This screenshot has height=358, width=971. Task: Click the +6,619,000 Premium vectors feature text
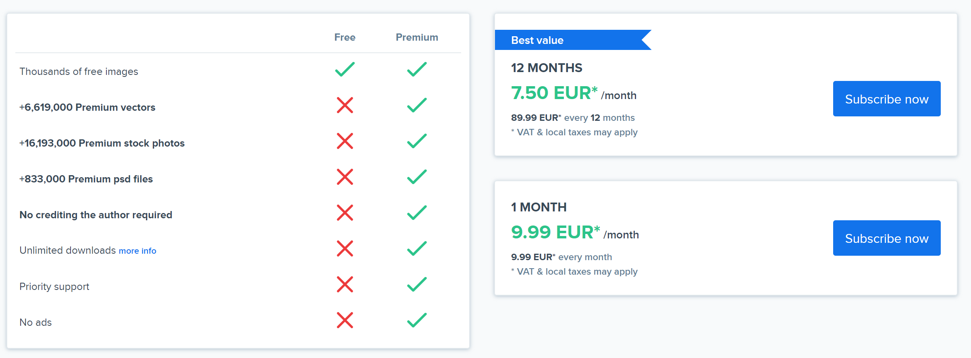point(87,108)
